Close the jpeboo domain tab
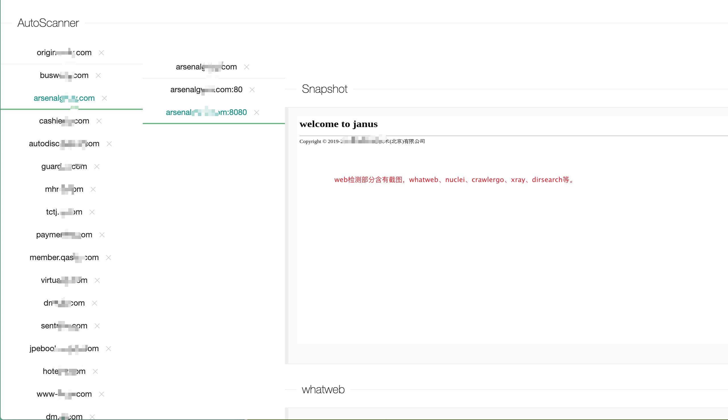 tap(108, 349)
